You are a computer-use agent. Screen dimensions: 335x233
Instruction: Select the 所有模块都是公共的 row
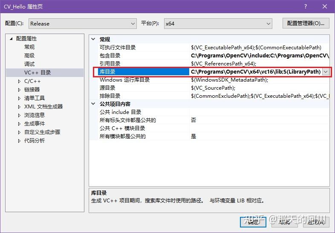[x=214, y=136]
